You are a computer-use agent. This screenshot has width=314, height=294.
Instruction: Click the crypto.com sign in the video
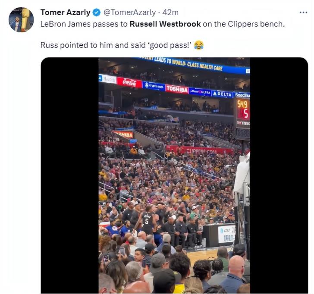pos(154,86)
